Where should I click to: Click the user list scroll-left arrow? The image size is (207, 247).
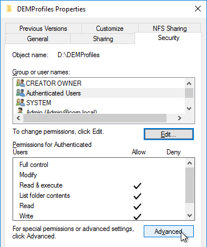click(18, 118)
